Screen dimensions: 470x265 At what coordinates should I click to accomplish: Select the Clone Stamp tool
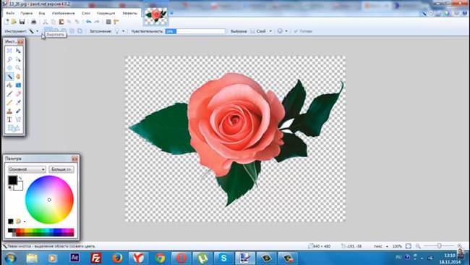coord(9,112)
